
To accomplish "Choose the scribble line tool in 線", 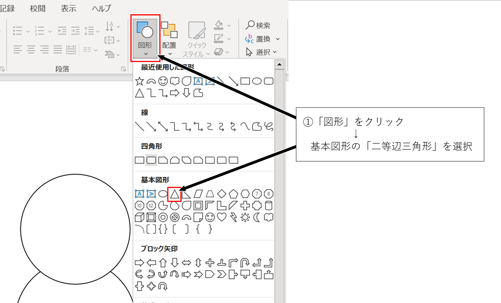I will coord(268,126).
